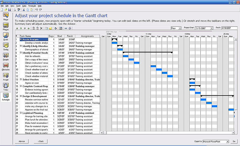Open the Tools menu
240x146 pixels.
(x=18, y=6)
